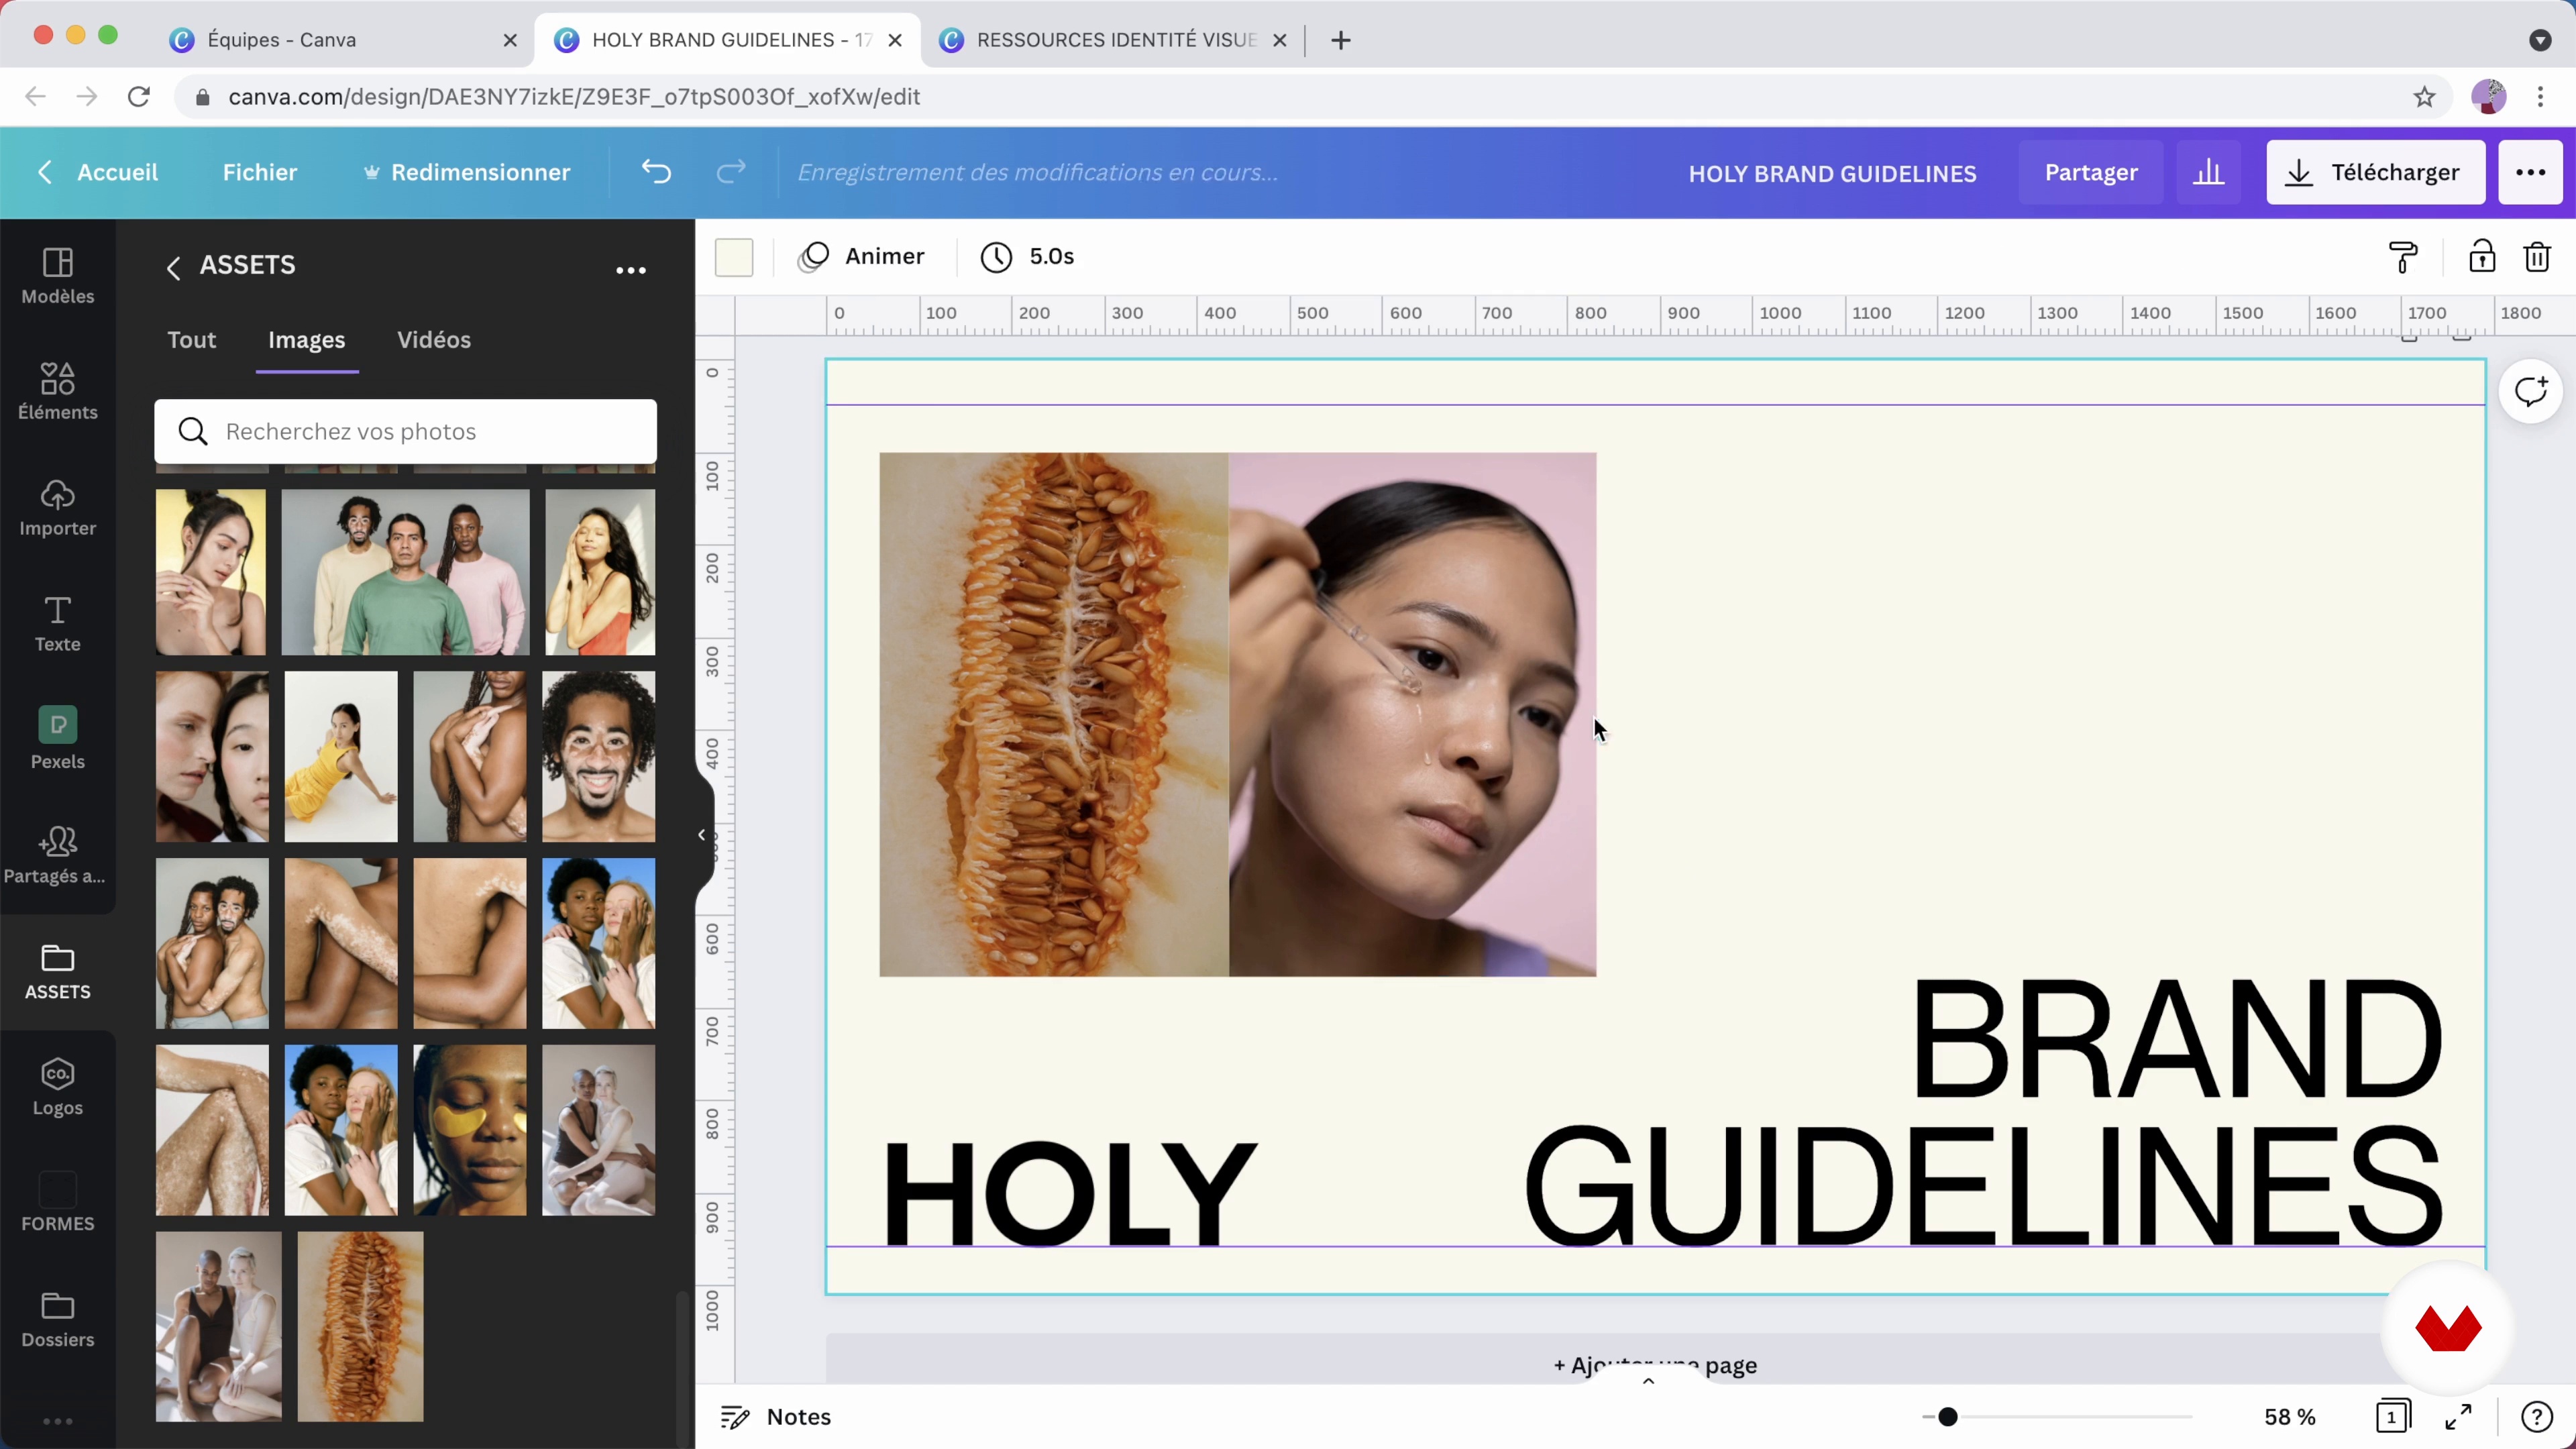Open the ASSETS panel options ellipsis
The image size is (2576, 1449).
(630, 270)
